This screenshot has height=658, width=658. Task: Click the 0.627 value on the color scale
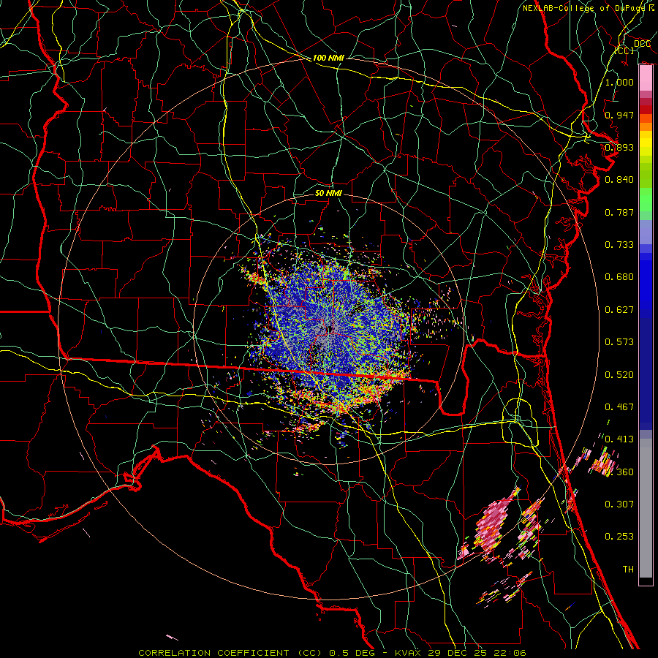(619, 309)
